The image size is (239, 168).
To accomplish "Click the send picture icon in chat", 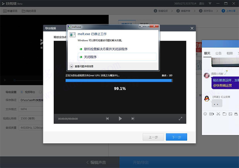I will tap(230, 114).
